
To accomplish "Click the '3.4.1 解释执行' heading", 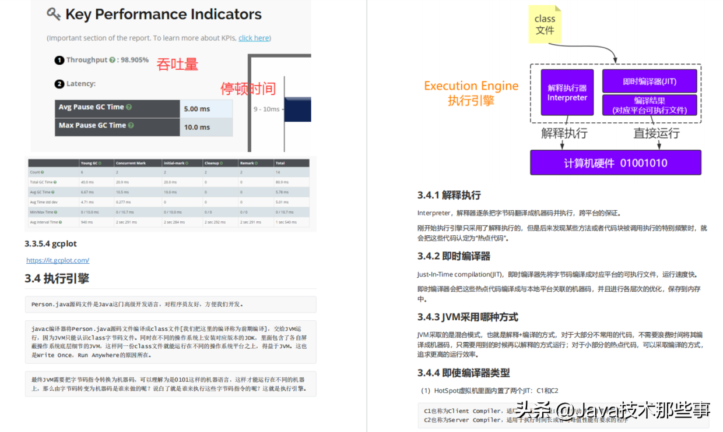I will click(x=449, y=195).
